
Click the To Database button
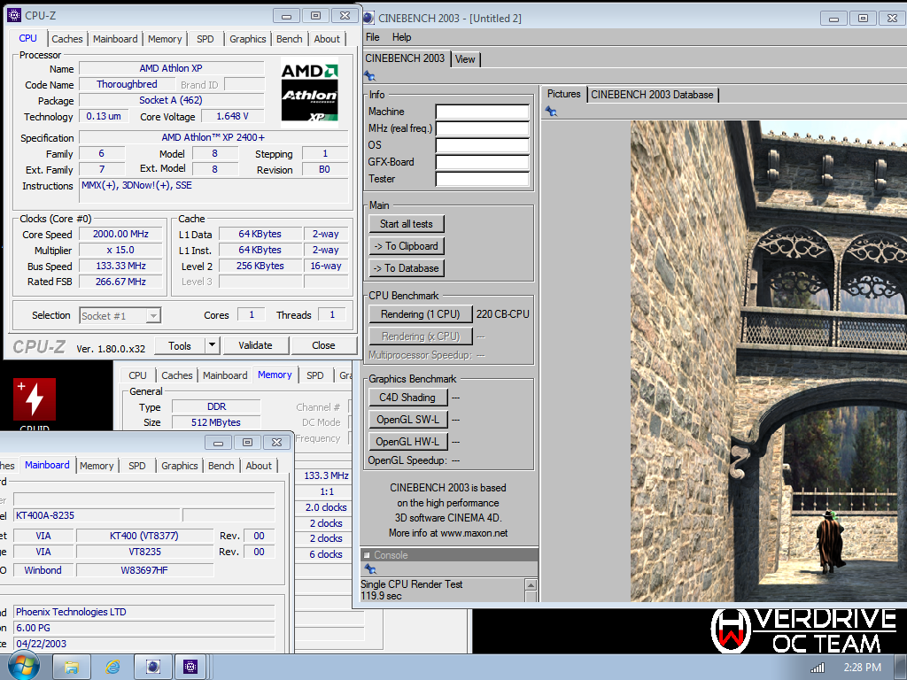pyautogui.click(x=406, y=267)
